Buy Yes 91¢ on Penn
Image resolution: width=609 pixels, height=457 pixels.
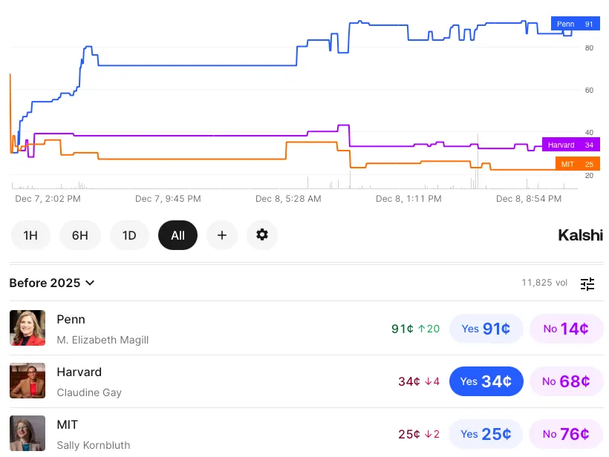pyautogui.click(x=486, y=329)
